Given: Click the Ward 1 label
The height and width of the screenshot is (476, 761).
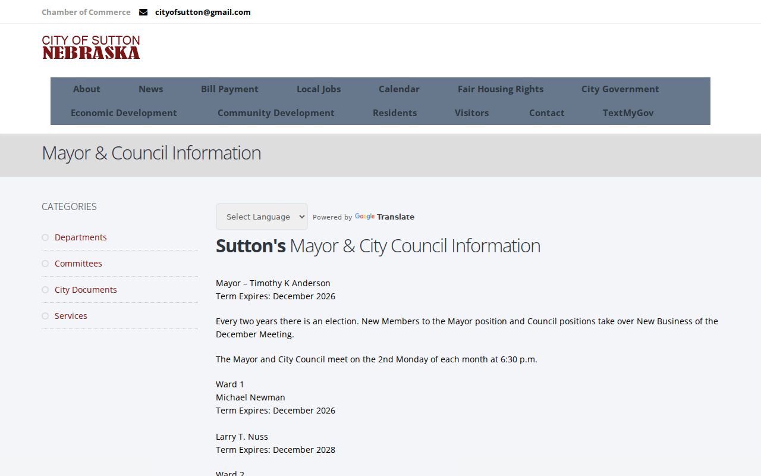Looking at the screenshot, I should point(230,384).
